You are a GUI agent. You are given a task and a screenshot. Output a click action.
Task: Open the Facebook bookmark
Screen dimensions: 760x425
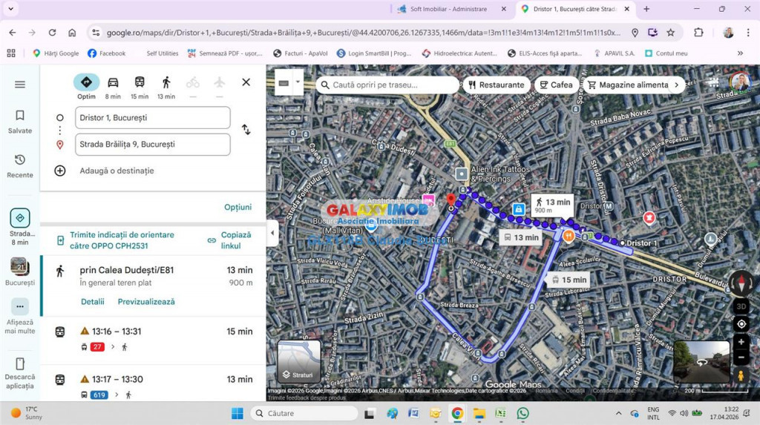[106, 53]
